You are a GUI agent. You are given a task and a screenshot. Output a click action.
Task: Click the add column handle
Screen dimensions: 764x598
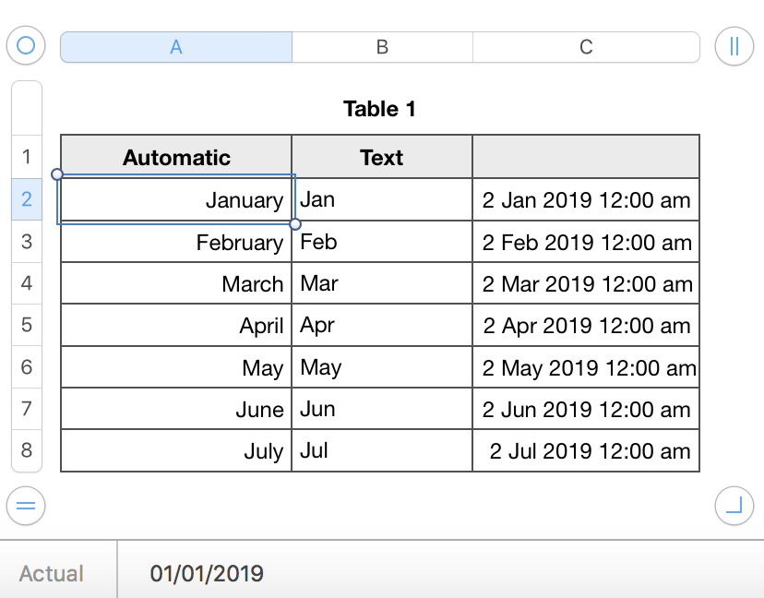click(x=734, y=45)
